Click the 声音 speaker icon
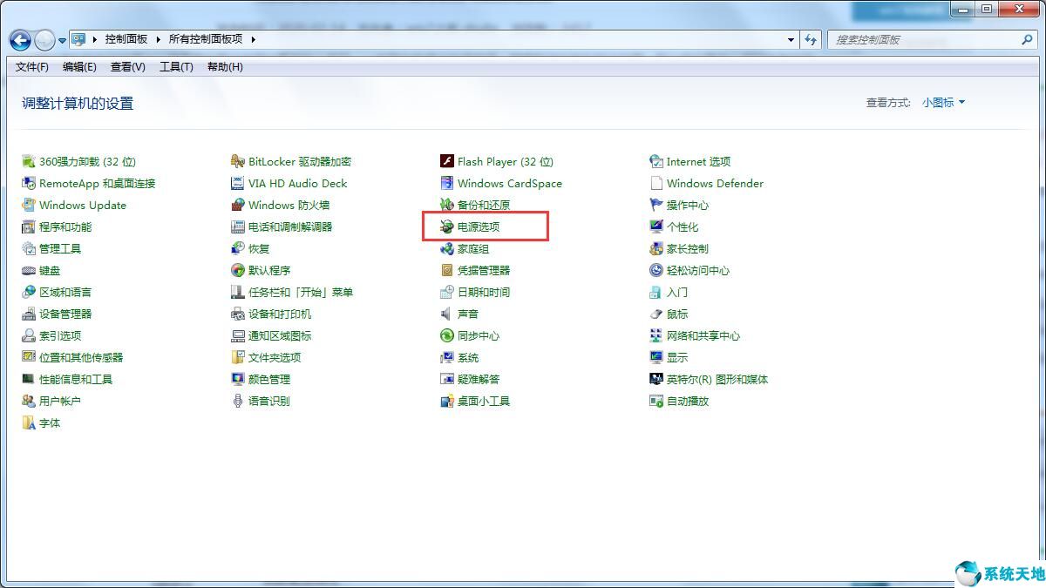The height and width of the screenshot is (588, 1046). click(x=447, y=314)
